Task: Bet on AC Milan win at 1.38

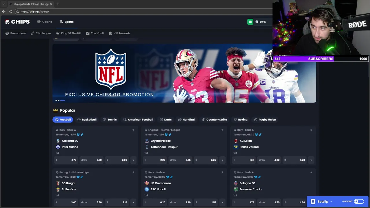Action: click(x=244, y=160)
